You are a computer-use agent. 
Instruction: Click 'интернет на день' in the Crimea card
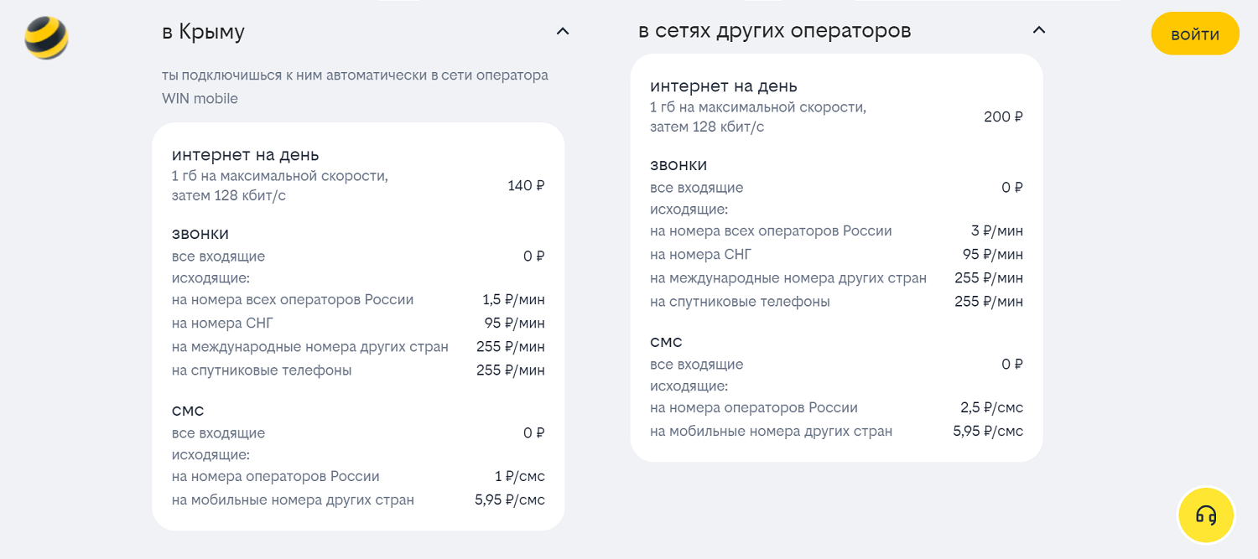pyautogui.click(x=245, y=155)
